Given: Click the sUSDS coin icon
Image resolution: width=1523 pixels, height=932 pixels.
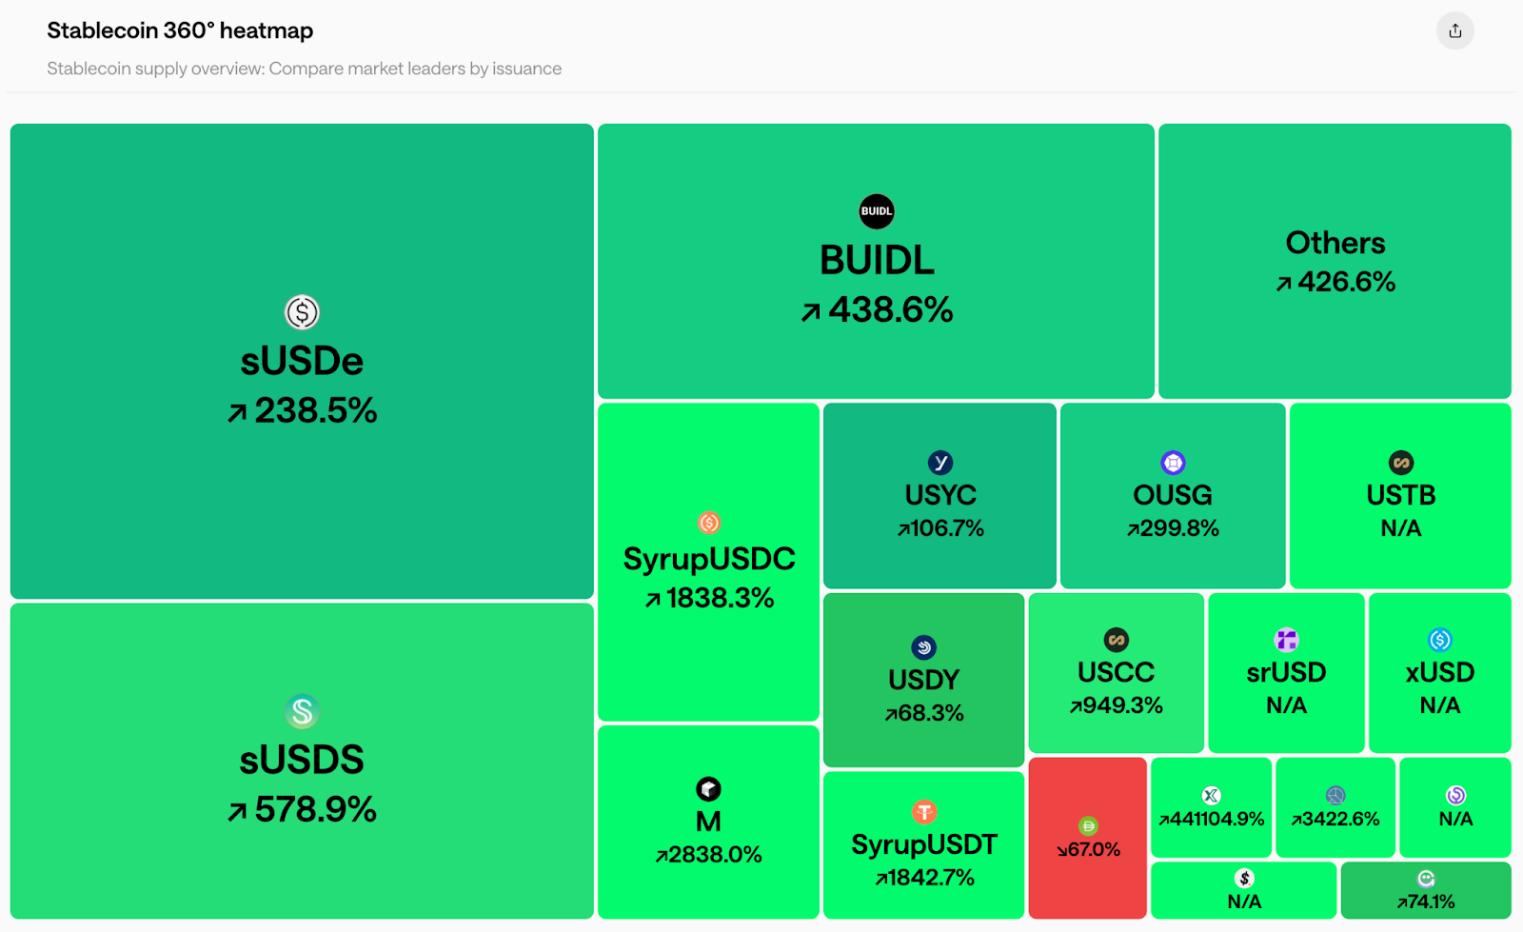Looking at the screenshot, I should [302, 711].
